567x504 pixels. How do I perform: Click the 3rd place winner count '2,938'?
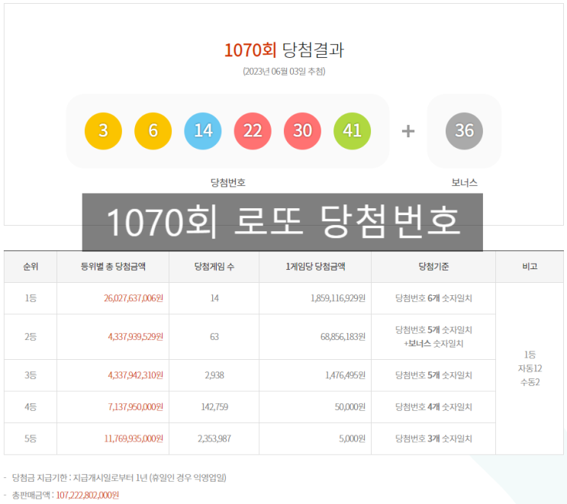point(214,375)
